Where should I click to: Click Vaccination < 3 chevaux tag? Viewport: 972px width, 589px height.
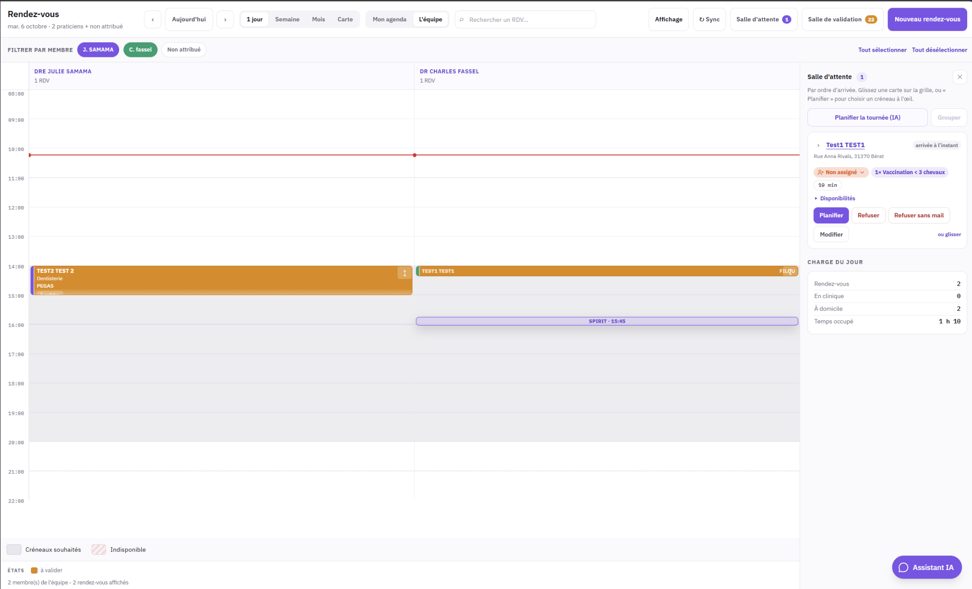(x=909, y=172)
